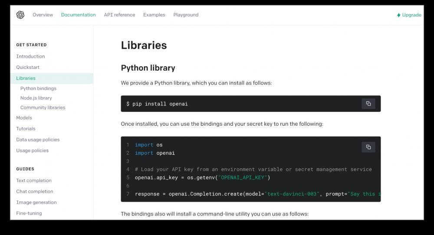
Task: Click the GET STARTED section label
Action: [x=31, y=45]
